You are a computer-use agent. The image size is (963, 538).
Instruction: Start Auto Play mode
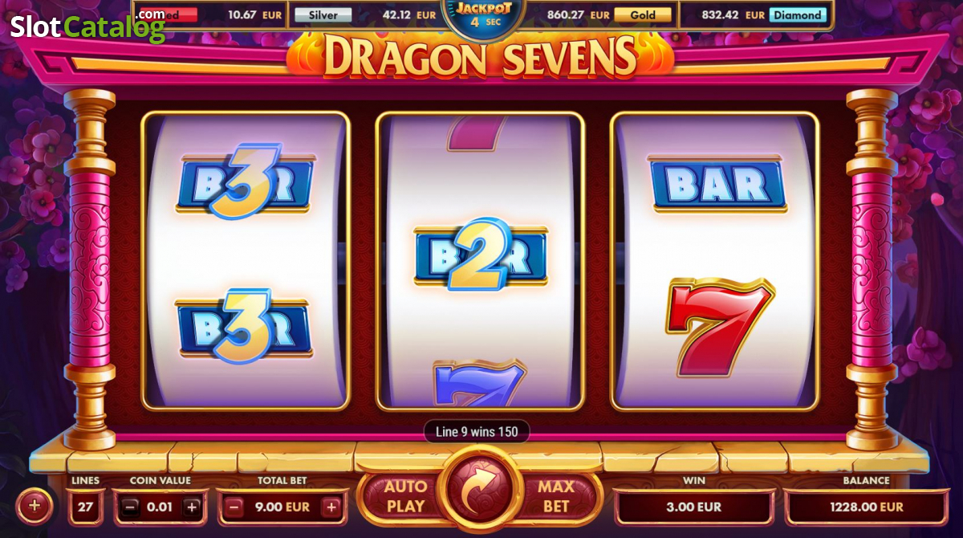point(405,496)
